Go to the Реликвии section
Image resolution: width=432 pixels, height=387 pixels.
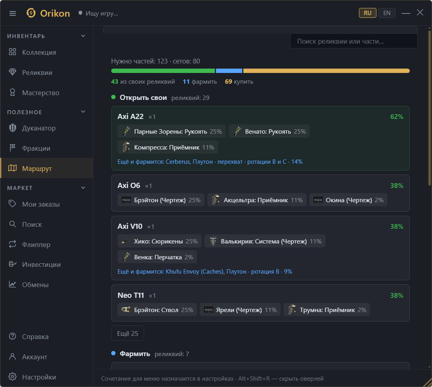click(x=46, y=73)
